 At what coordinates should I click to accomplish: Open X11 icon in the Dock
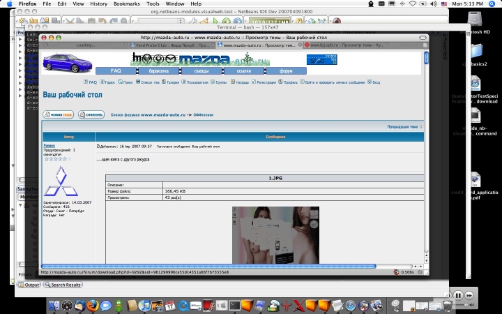click(298, 306)
